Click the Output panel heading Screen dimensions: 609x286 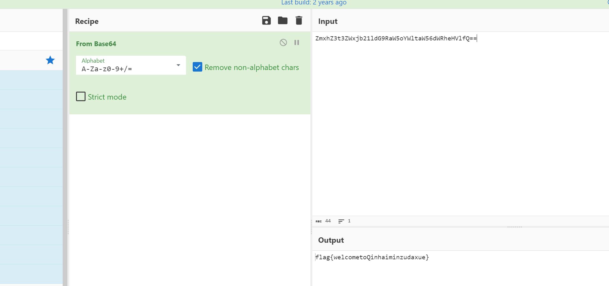click(331, 240)
